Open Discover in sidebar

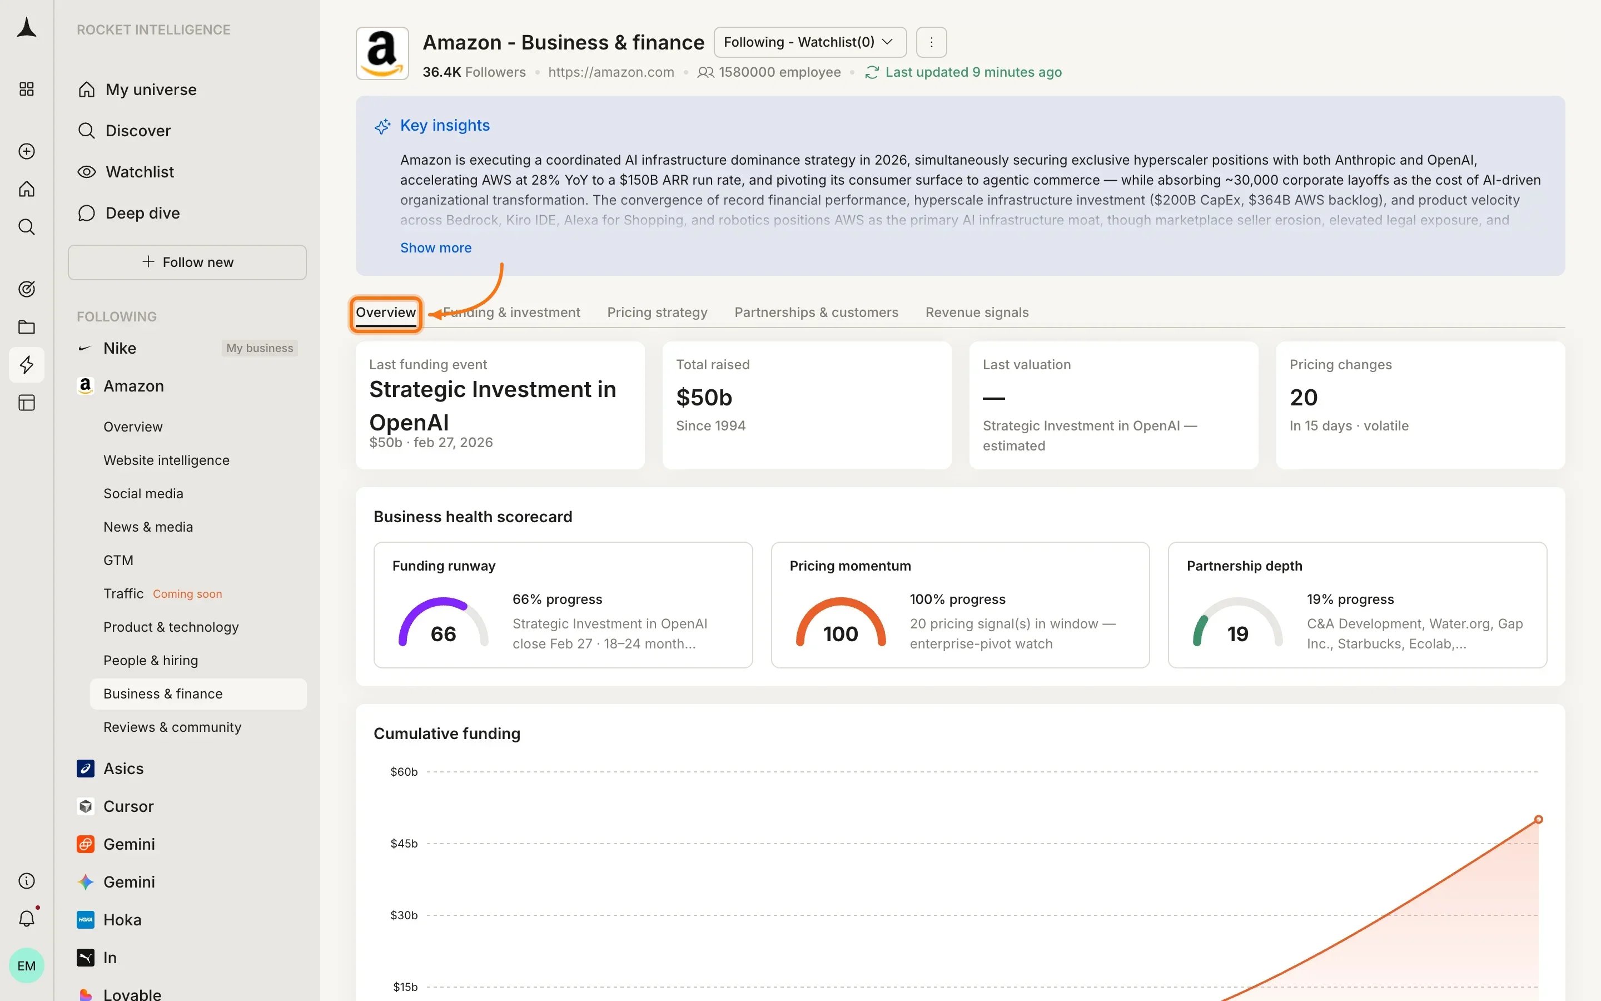point(187,131)
